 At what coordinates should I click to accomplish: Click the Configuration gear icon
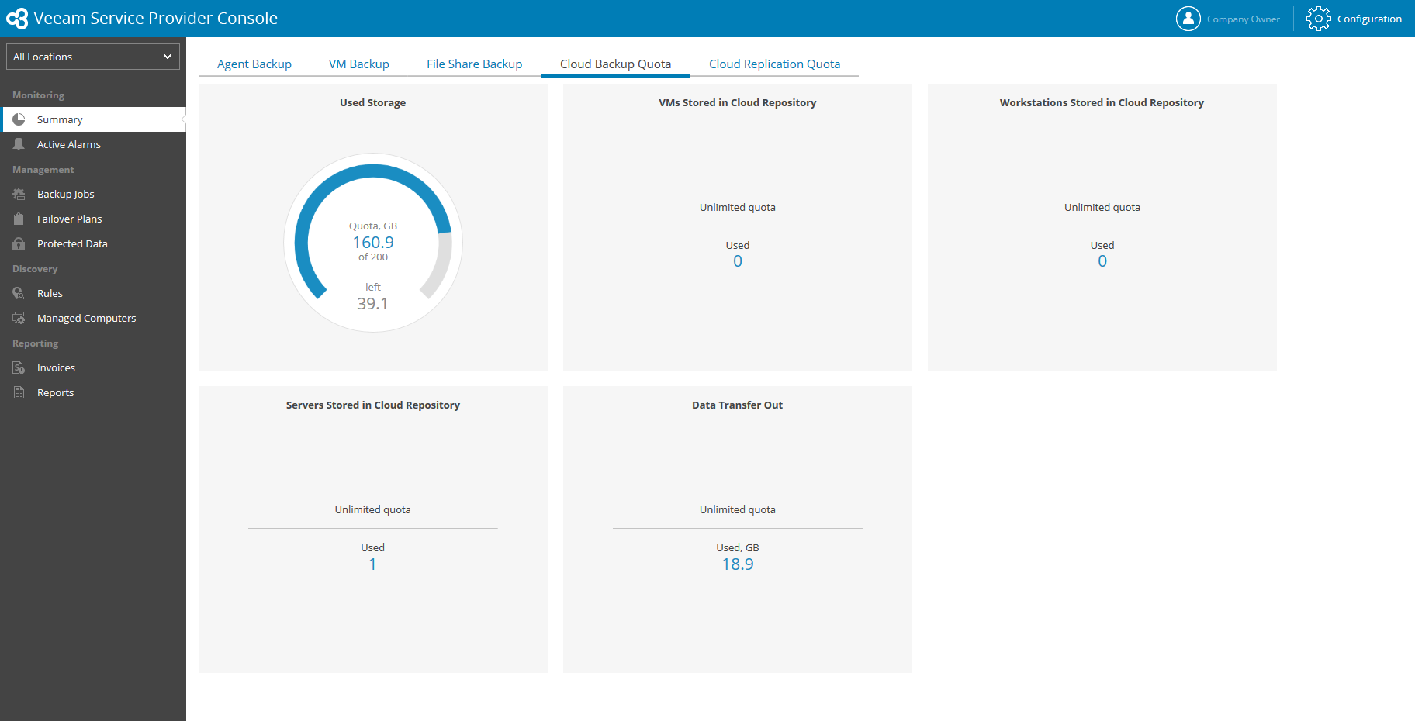tap(1318, 19)
